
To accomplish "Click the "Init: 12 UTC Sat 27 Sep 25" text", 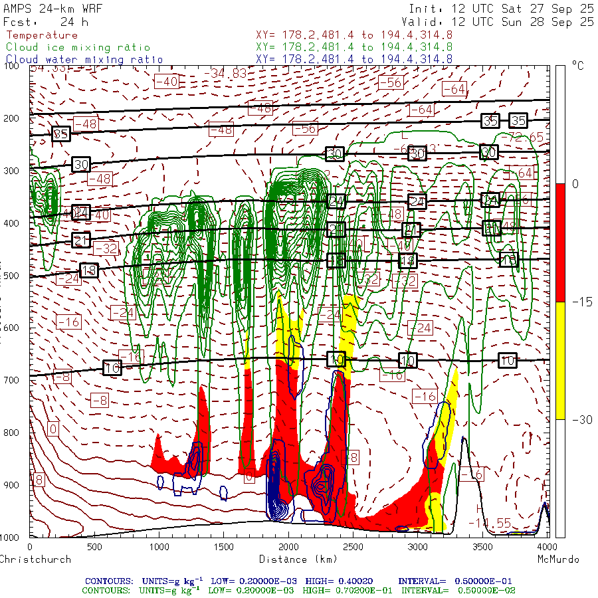I will (x=501, y=9).
